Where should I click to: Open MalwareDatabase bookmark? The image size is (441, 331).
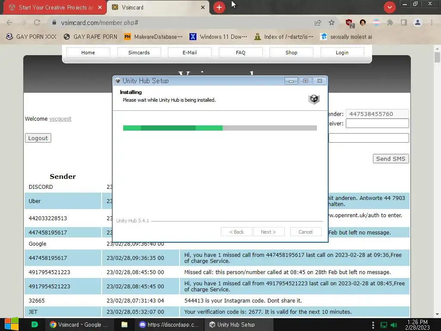tap(153, 37)
